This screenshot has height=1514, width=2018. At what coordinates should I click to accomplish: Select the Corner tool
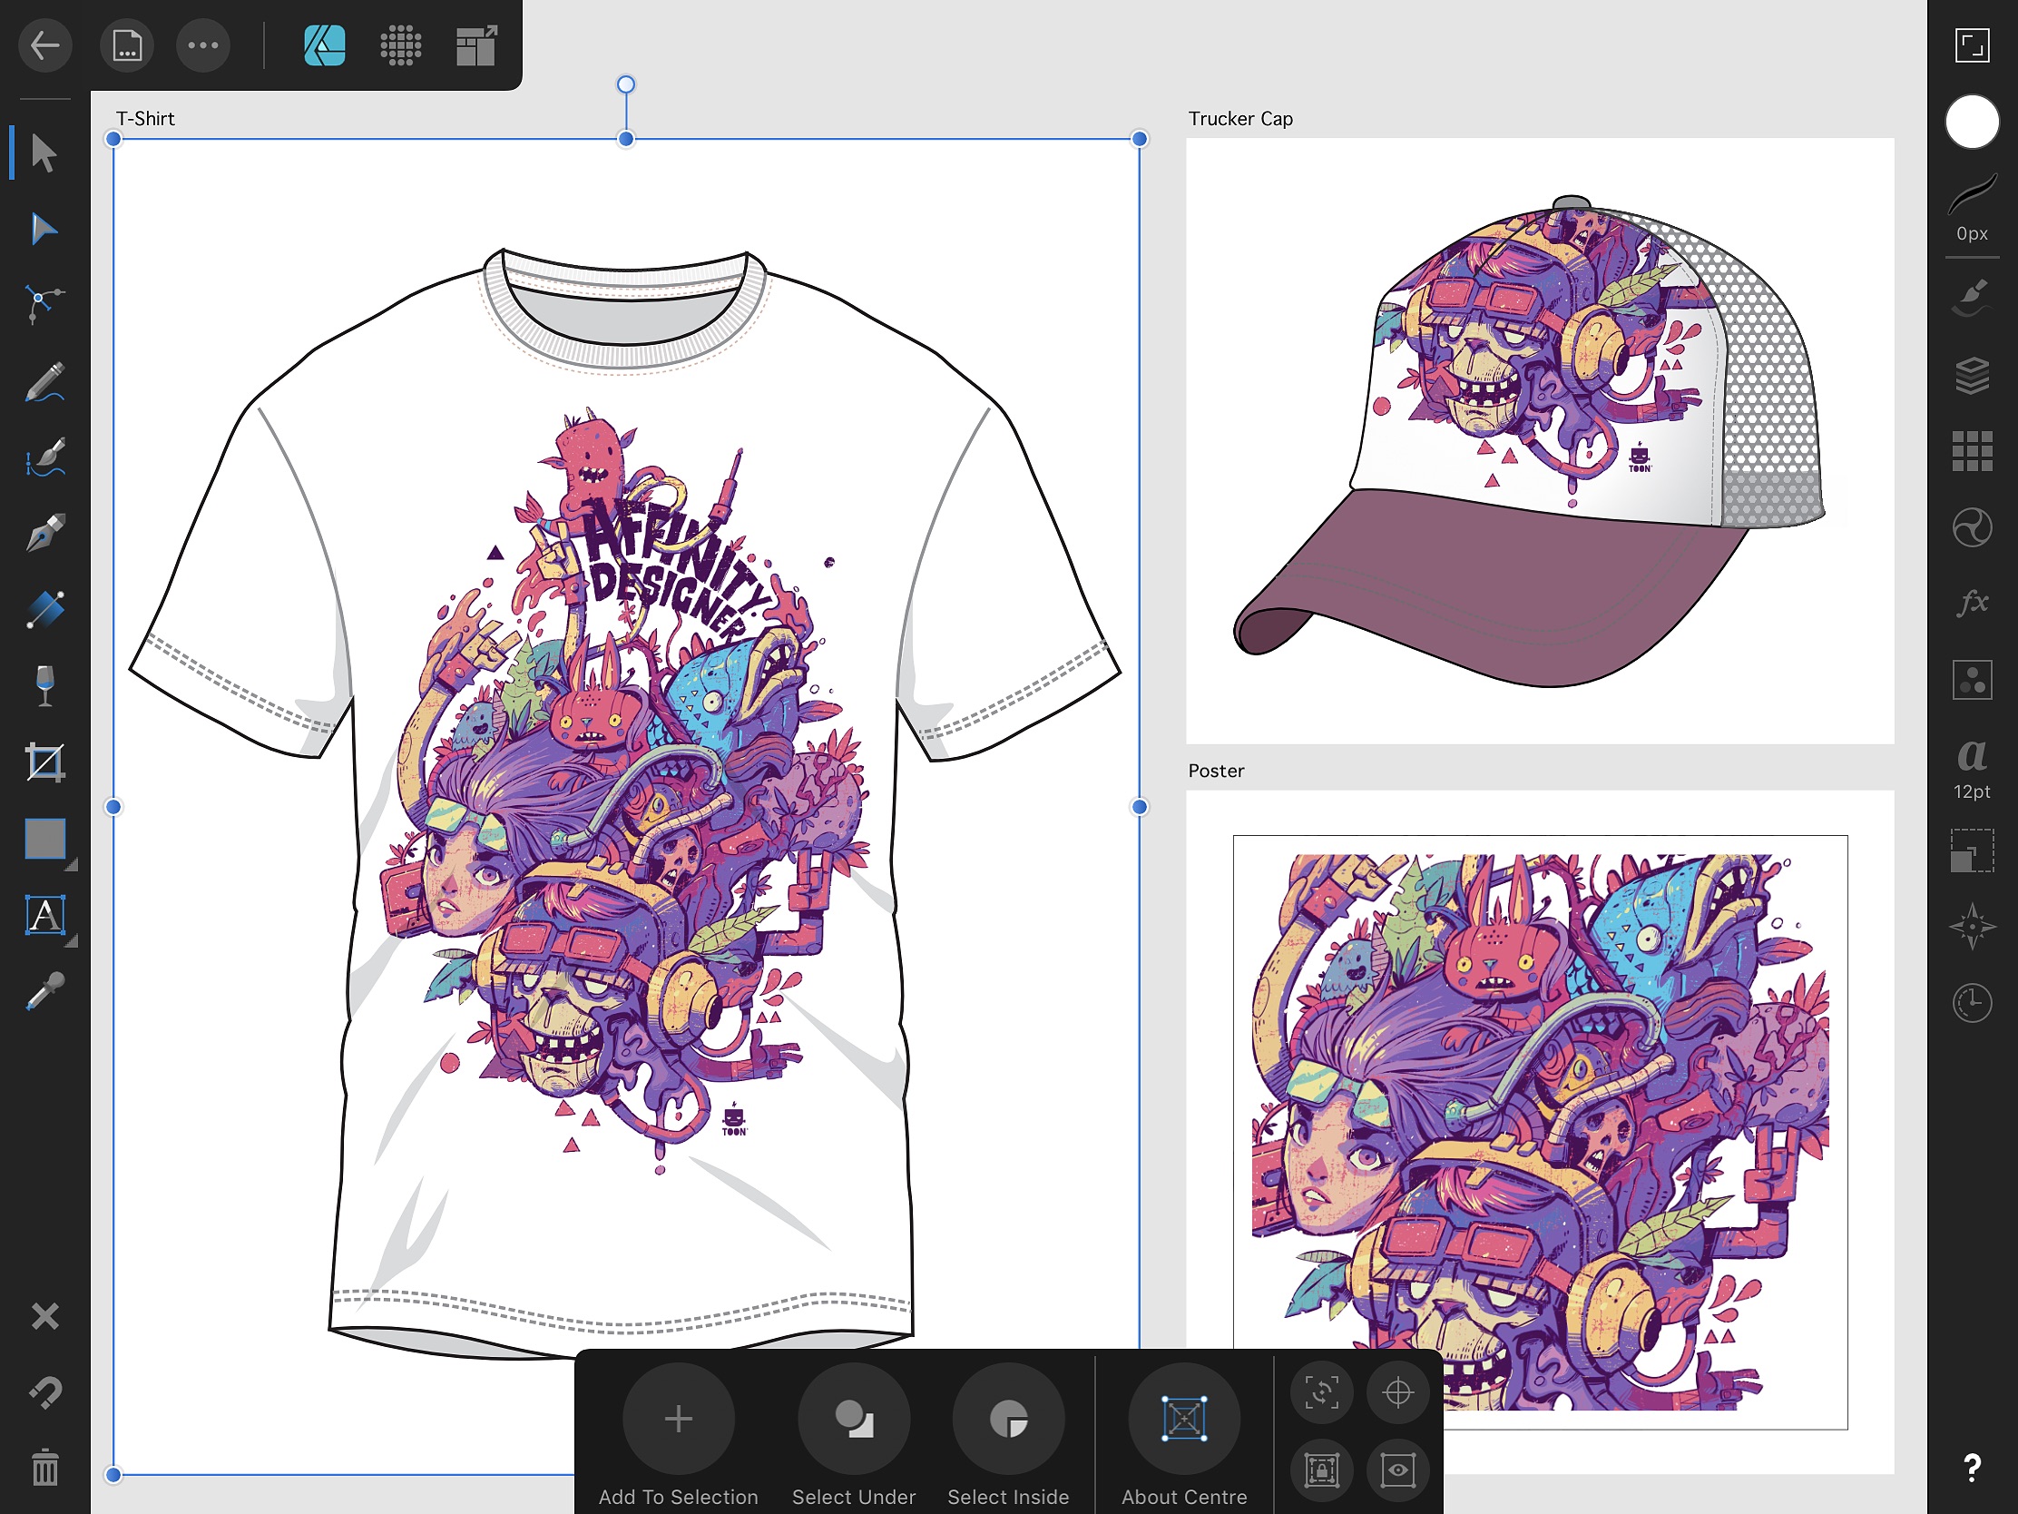(44, 304)
